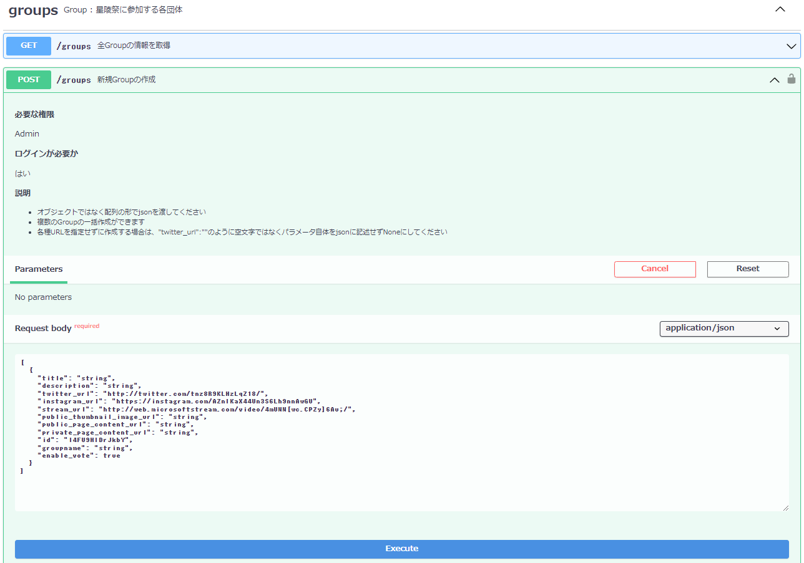
Task: Select the Parameters tab
Action: (x=39, y=269)
